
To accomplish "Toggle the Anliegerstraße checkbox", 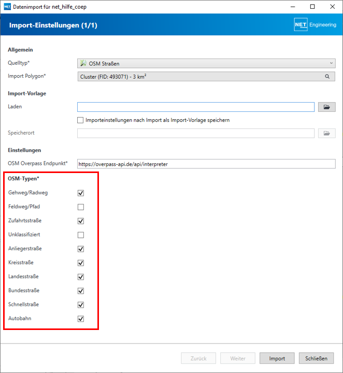I will [81, 249].
